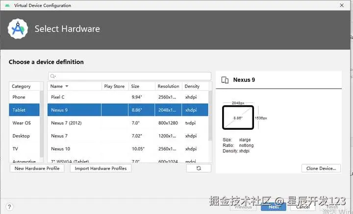Click the 800x1280 resolution cell

coord(168,123)
